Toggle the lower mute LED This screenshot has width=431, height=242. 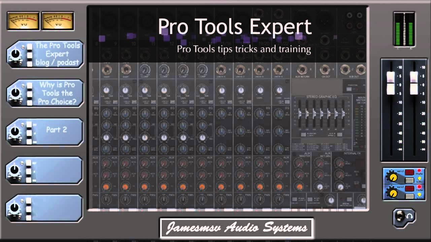(419, 187)
